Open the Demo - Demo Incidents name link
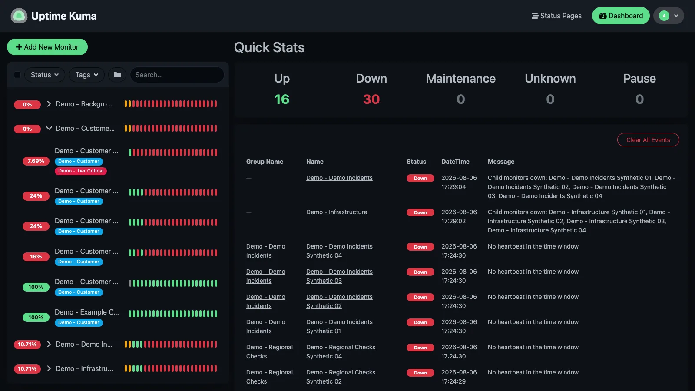Viewport: 695px width, 391px height. tap(339, 178)
